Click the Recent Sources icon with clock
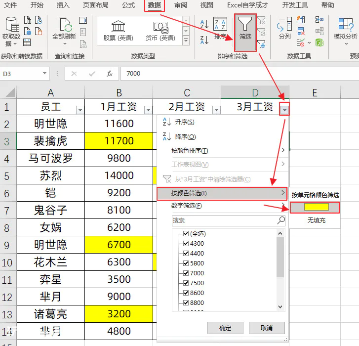The width and height of the screenshot is (359, 346). [39, 20]
